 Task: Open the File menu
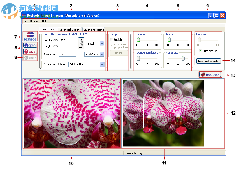coord(25,21)
